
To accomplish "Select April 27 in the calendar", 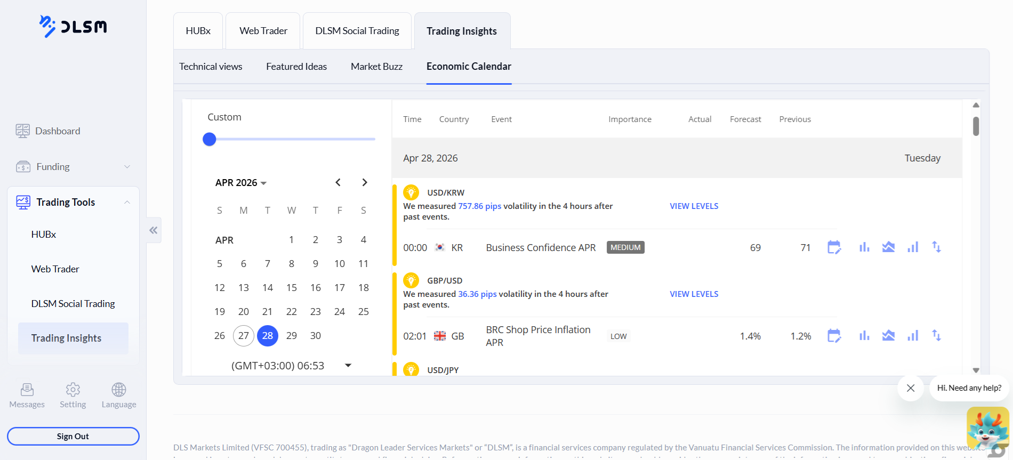I will [244, 336].
